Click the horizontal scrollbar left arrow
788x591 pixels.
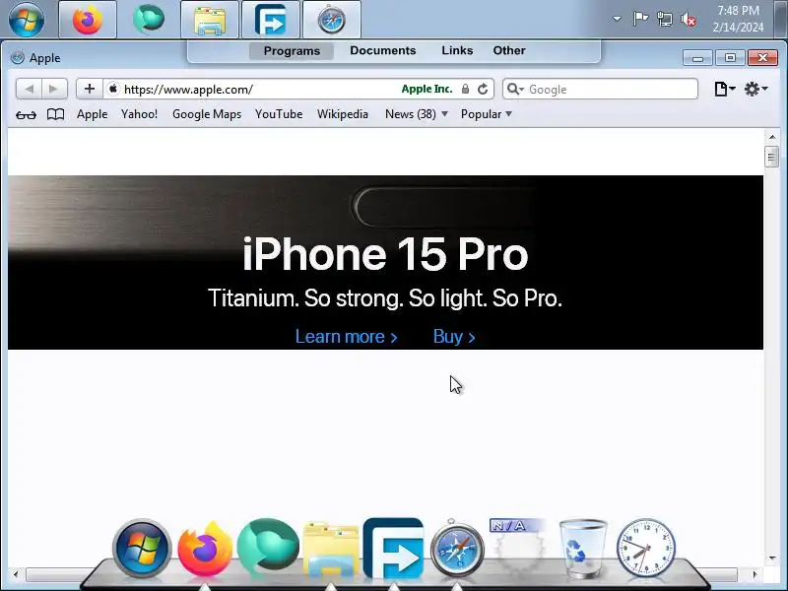(16, 574)
